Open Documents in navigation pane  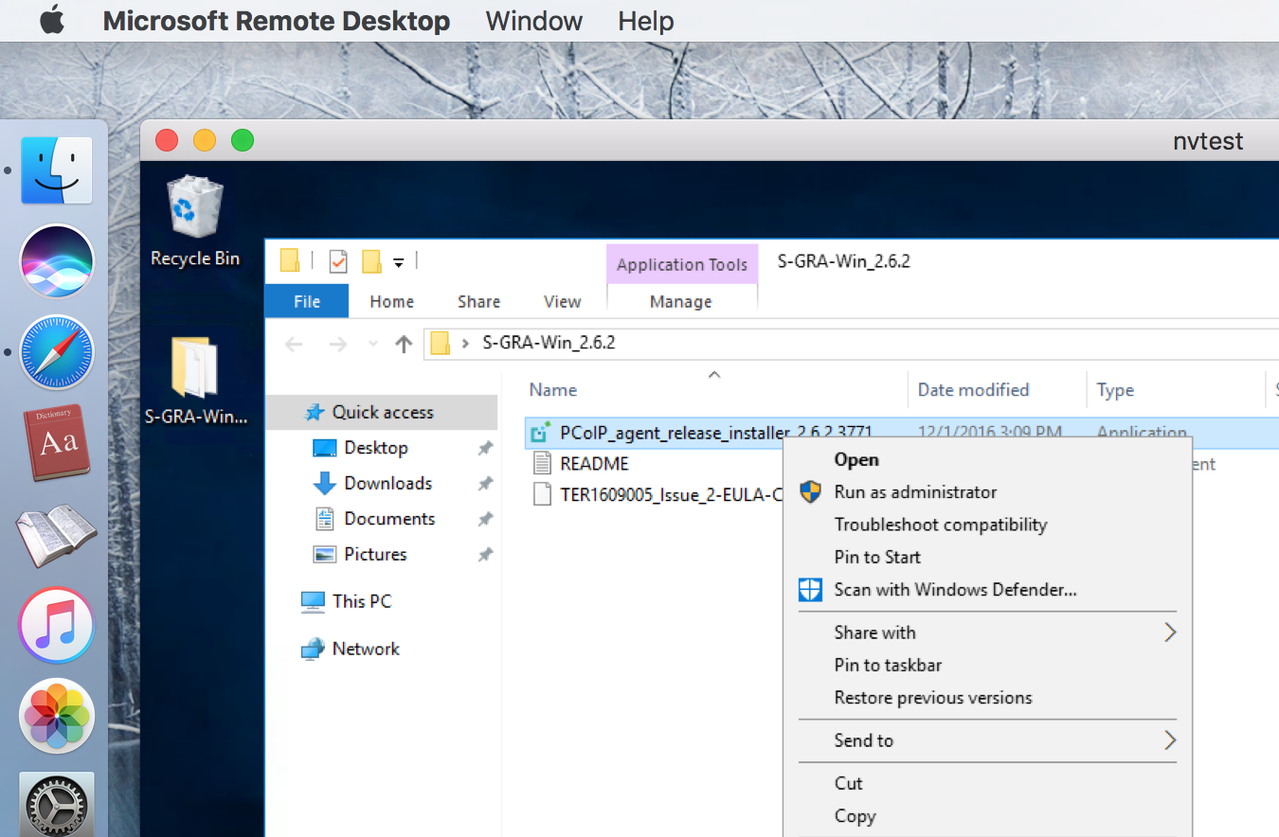click(388, 519)
